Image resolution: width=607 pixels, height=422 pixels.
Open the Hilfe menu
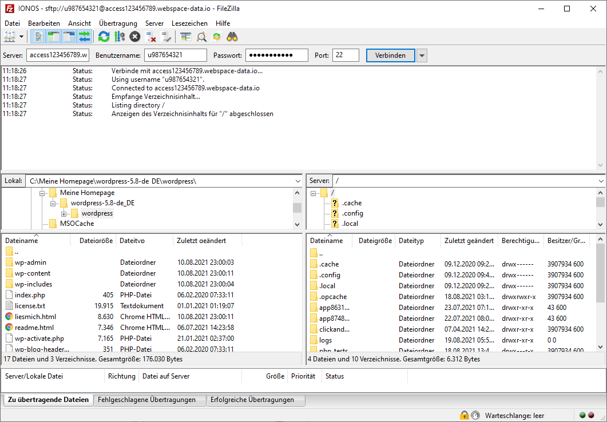click(x=223, y=23)
